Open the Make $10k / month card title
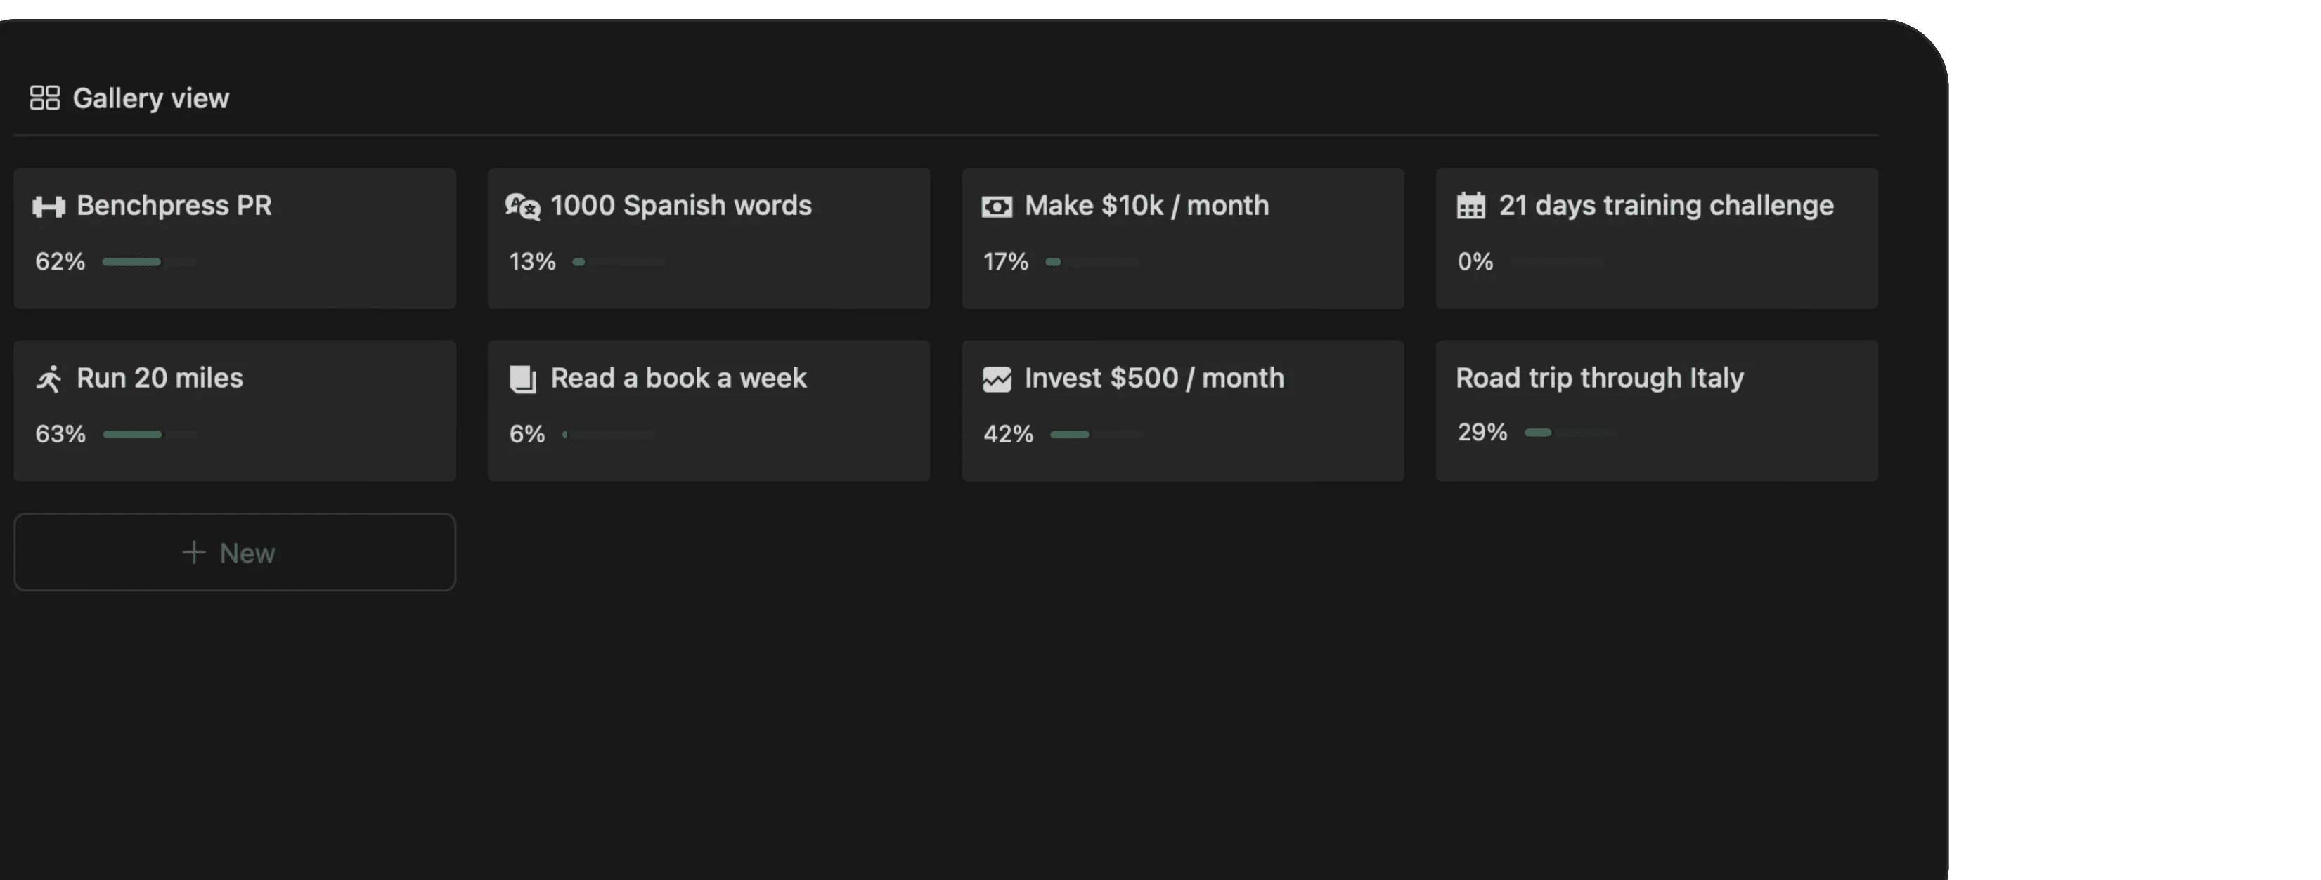Viewport: 2321px width, 880px height. pos(1147,205)
